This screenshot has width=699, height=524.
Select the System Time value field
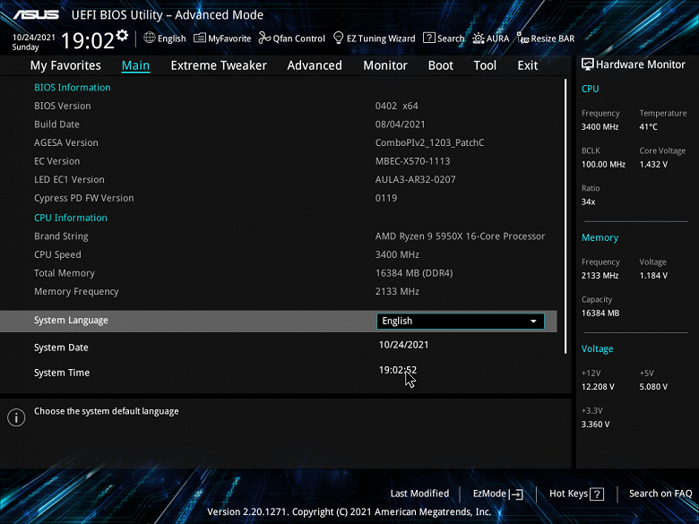point(398,370)
